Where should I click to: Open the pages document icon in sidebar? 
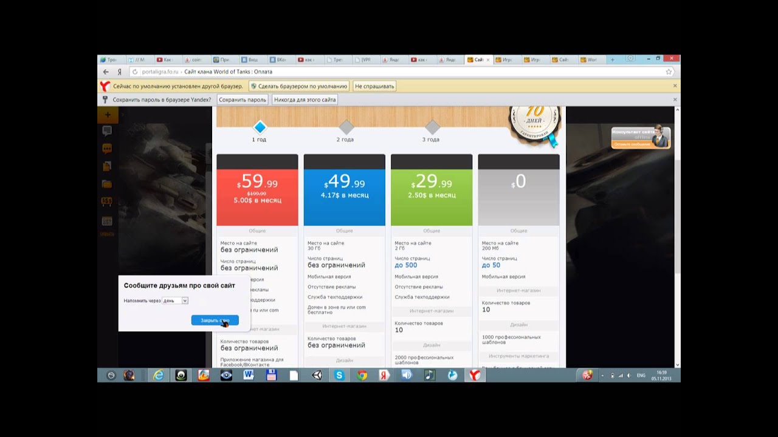107,166
